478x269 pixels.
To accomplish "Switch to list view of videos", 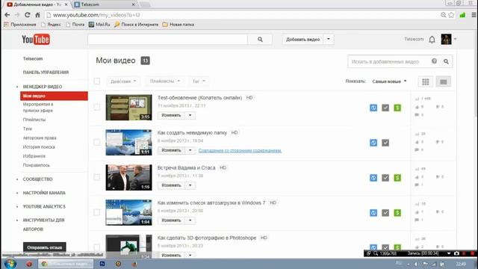I will point(443,81).
